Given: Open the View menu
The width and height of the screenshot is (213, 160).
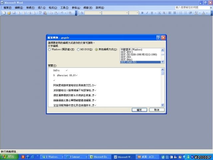Looking at the screenshot, I should [x=30, y=8].
